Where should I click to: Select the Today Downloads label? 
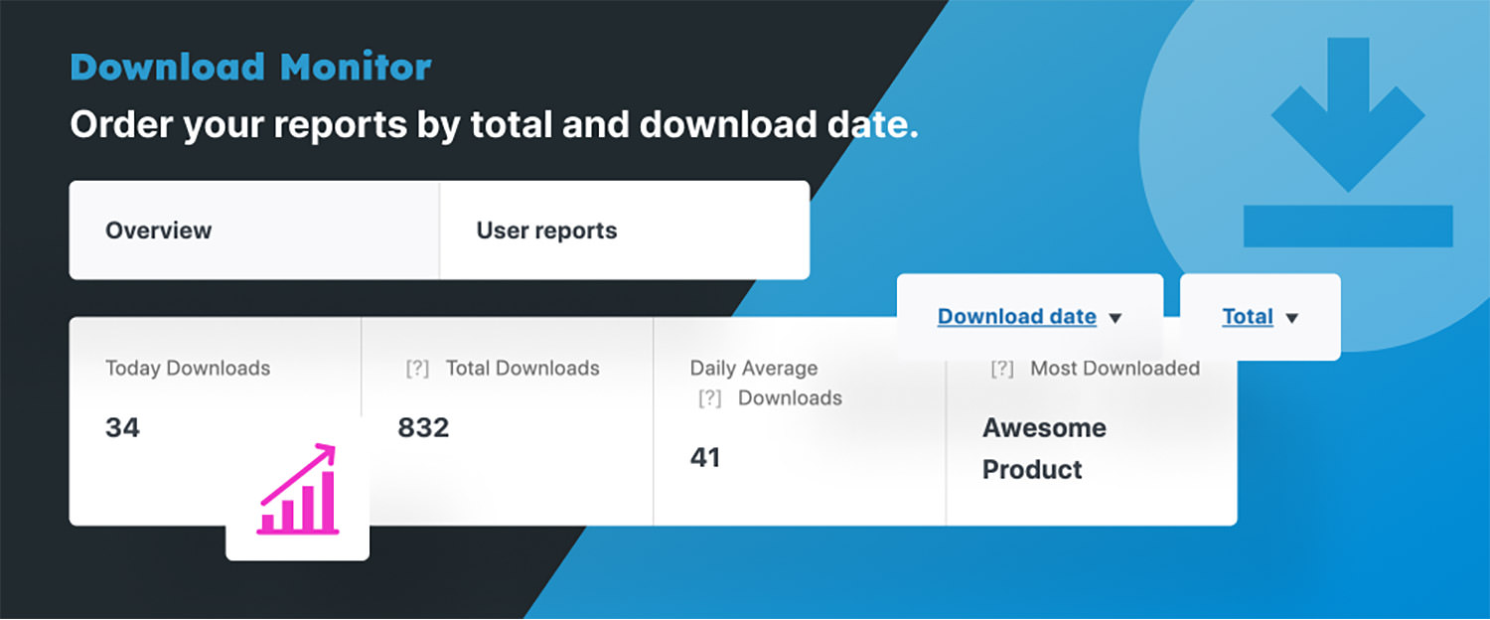click(x=188, y=369)
